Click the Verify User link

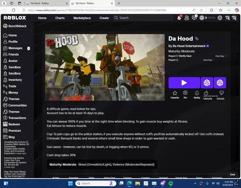point(185,56)
